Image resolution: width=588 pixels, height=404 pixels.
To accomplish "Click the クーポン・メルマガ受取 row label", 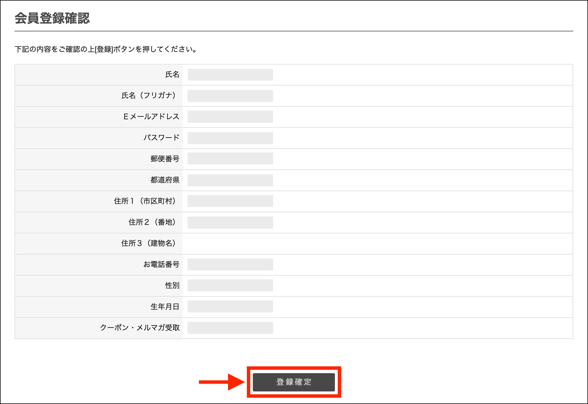I will coord(140,328).
